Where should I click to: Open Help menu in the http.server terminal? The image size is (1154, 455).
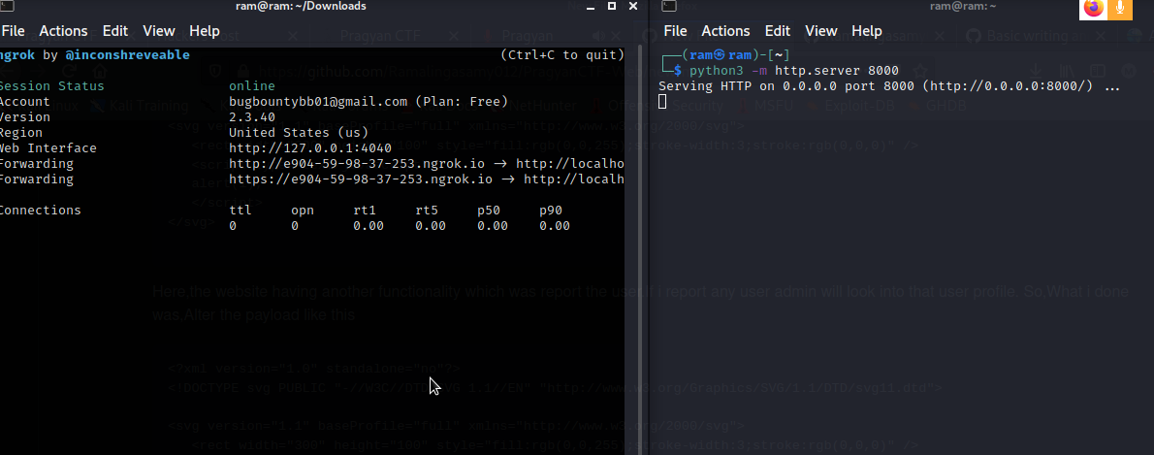tap(867, 31)
